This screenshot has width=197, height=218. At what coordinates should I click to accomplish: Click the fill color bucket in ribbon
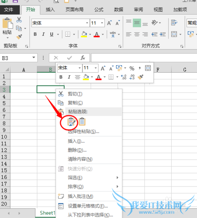(x=84, y=34)
